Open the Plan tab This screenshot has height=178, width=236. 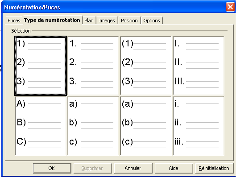point(89,21)
